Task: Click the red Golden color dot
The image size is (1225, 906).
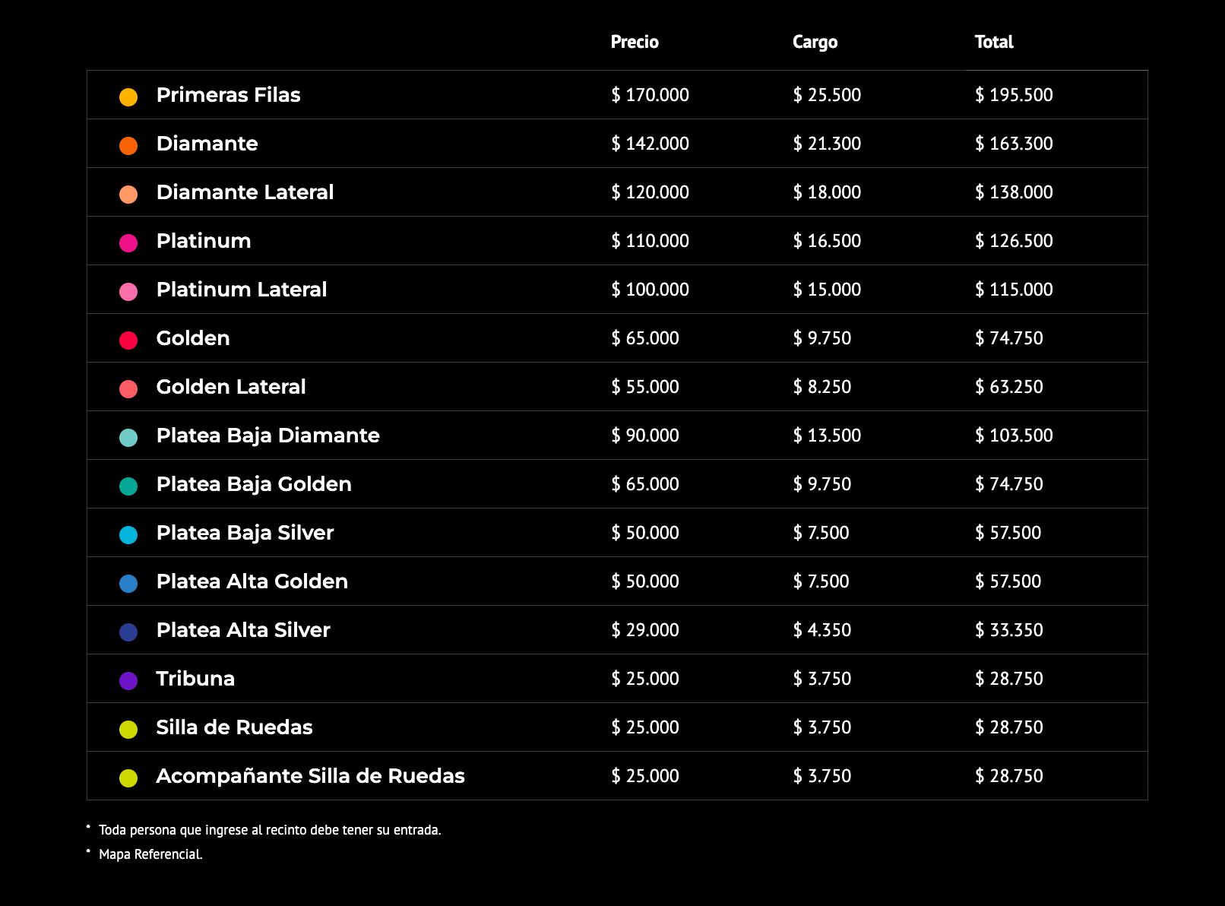Action: [x=128, y=340]
